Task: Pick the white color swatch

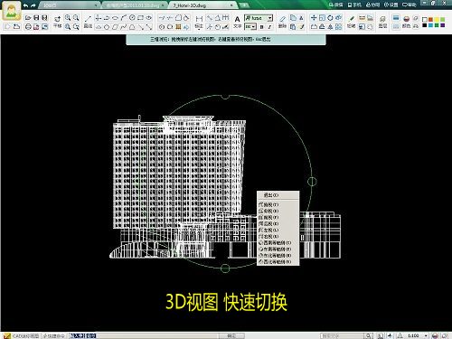Action: click(x=425, y=20)
